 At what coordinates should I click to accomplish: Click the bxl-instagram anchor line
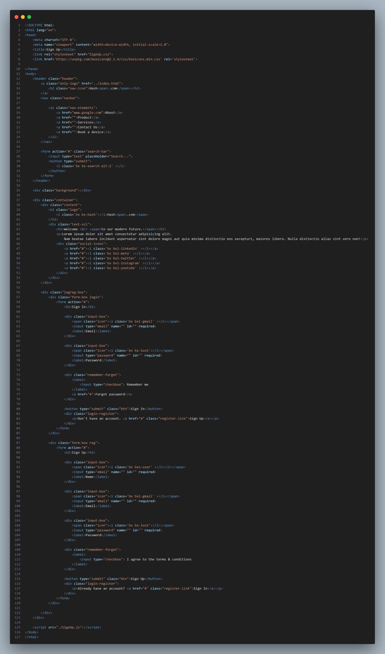(112, 263)
